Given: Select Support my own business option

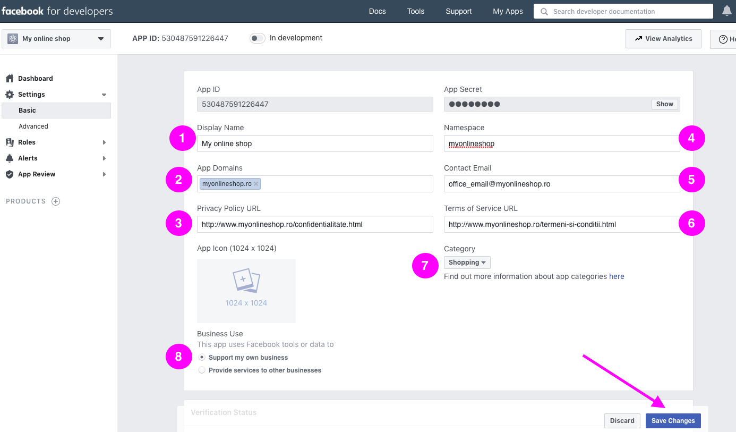Looking at the screenshot, I should click(202, 358).
